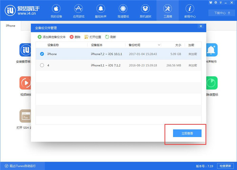Screen dimensions: 237x170
Task: Click the 加密 encryption column header
Action: click(x=191, y=45)
